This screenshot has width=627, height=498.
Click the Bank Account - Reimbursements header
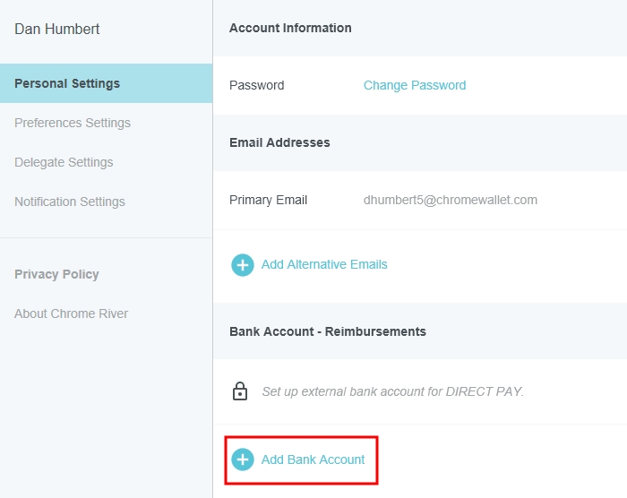pos(328,331)
